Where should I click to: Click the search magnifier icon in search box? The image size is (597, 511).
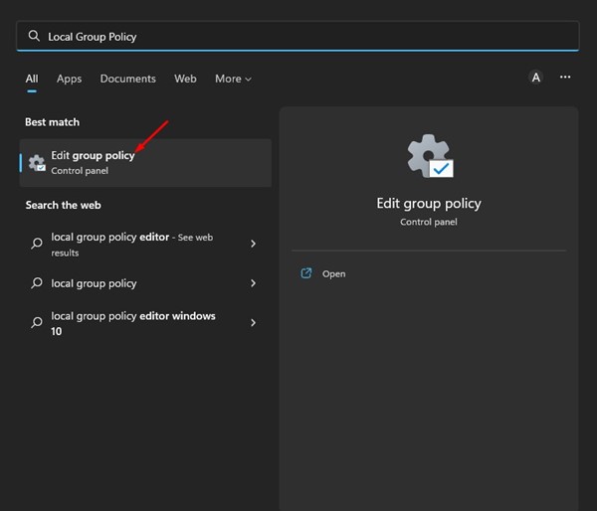click(34, 36)
